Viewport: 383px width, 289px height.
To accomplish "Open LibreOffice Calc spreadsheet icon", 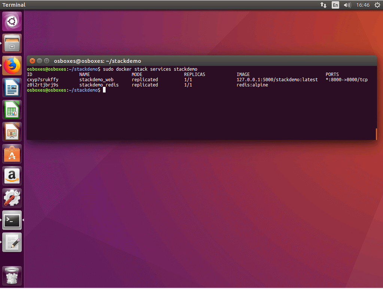I will (x=12, y=110).
